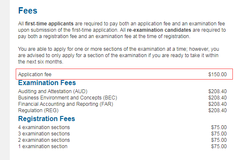Click the bold first-time applicants text
Viewport: 249px width, 160px height.
point(49,24)
